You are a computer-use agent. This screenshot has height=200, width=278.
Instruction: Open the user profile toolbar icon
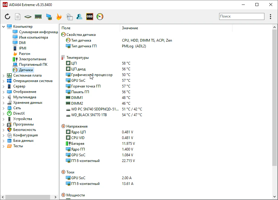pyautogui.click(x=79, y=17)
